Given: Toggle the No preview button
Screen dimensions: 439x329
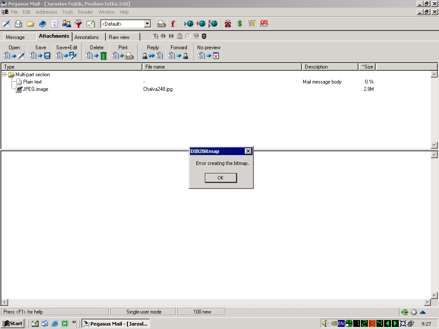Looking at the screenshot, I should coord(209,52).
